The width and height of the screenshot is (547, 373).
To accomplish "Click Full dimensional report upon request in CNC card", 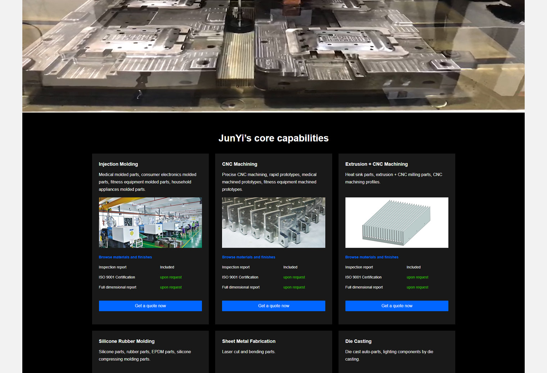I will (294, 287).
